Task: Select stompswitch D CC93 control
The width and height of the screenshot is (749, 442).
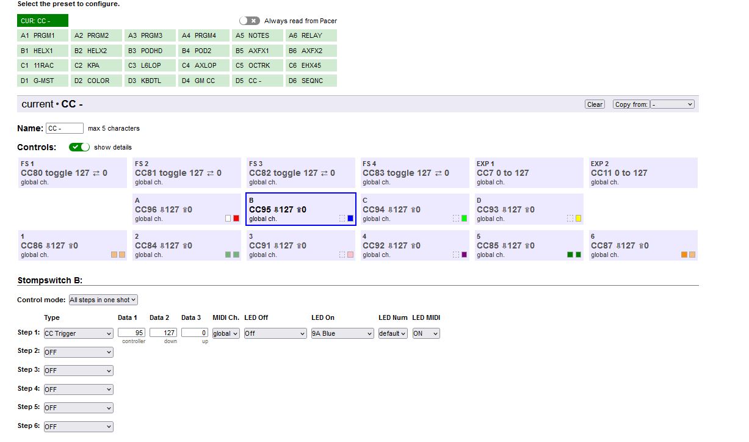Action: pyautogui.click(x=529, y=209)
